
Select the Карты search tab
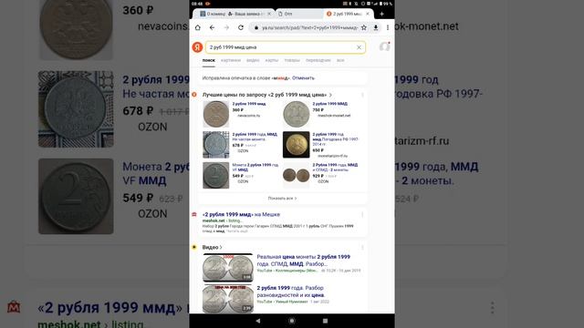272,60
